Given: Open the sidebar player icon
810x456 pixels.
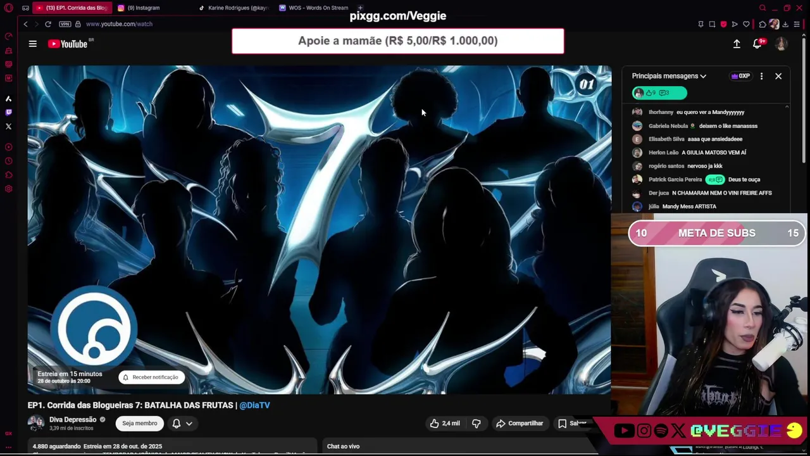Looking at the screenshot, I should click(x=8, y=147).
